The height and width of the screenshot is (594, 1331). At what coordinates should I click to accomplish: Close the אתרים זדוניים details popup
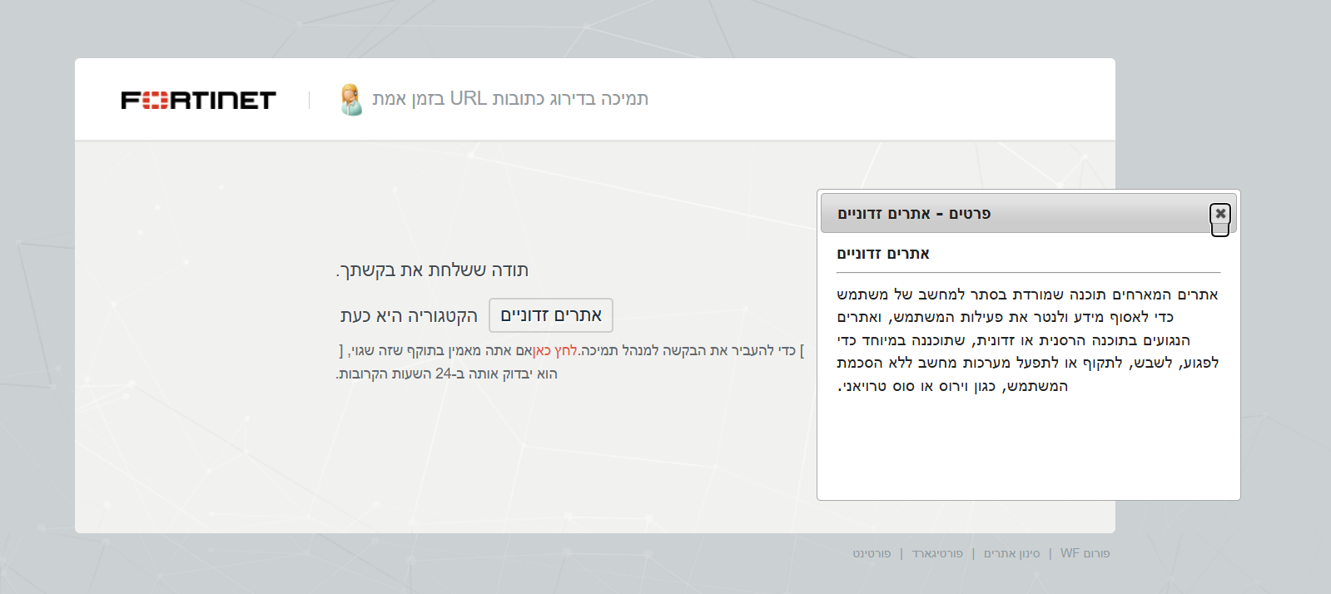click(x=1219, y=215)
